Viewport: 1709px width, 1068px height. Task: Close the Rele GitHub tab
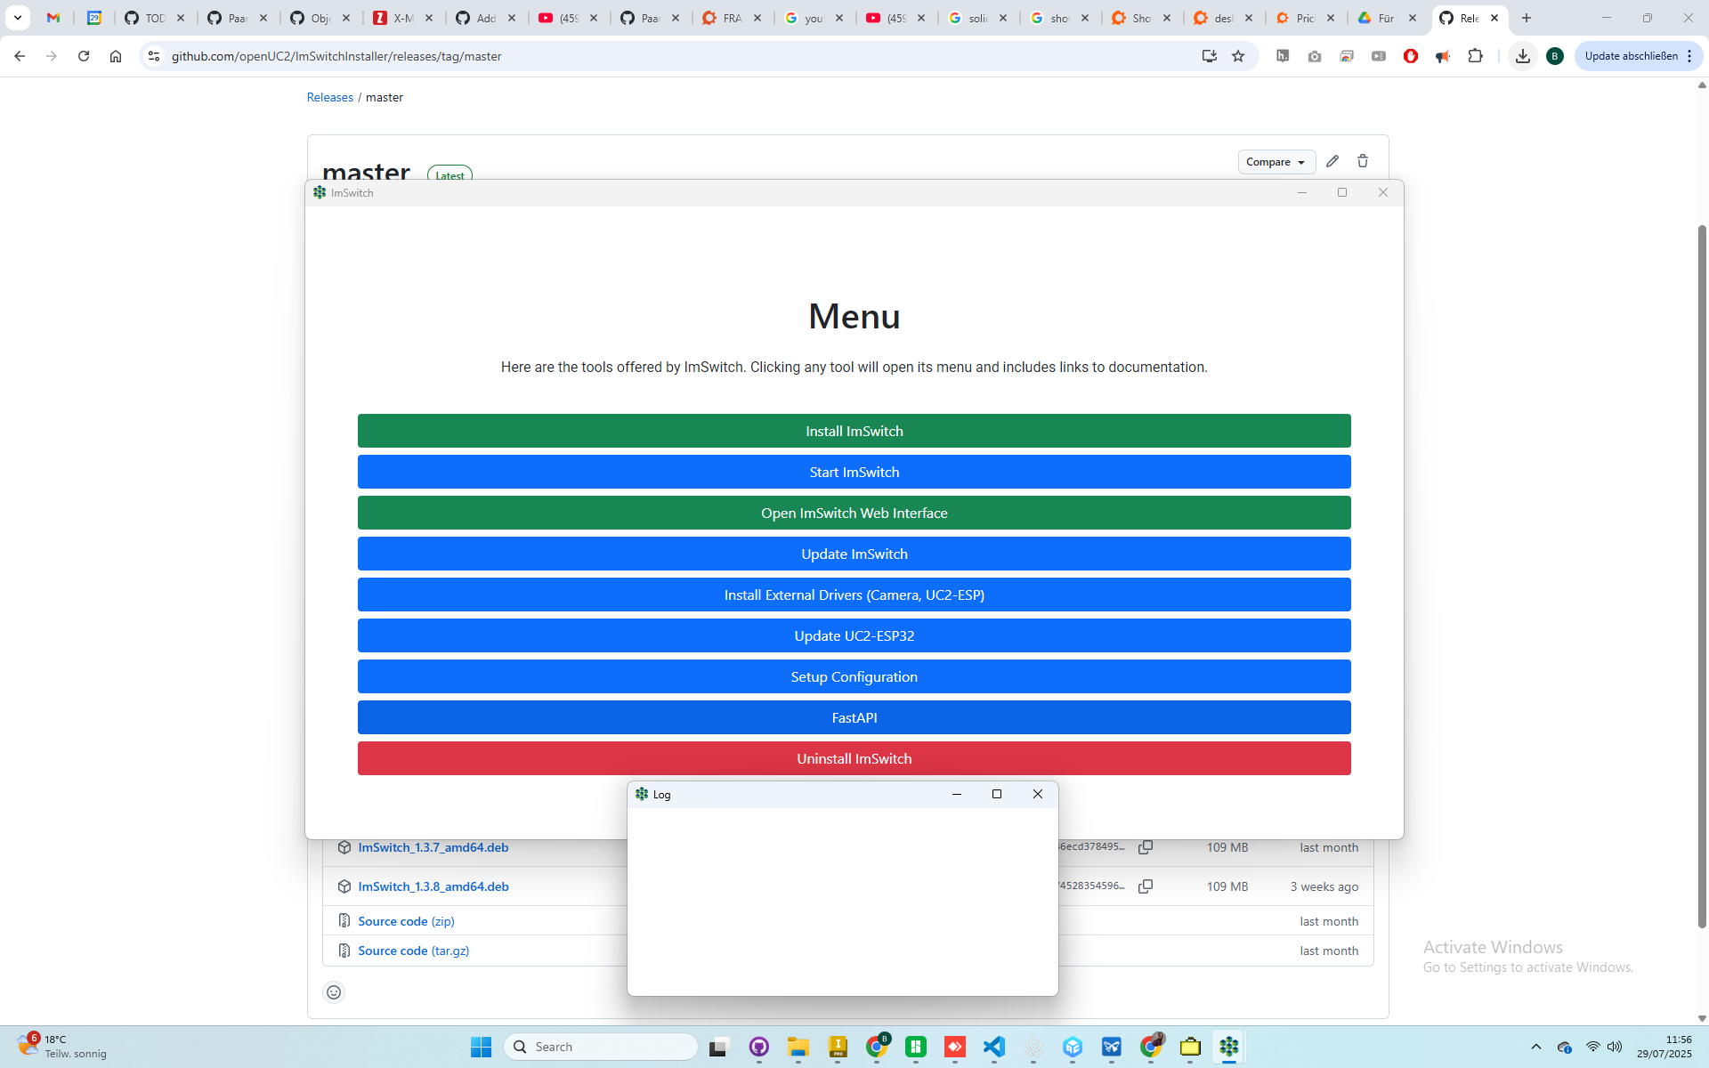click(1494, 18)
